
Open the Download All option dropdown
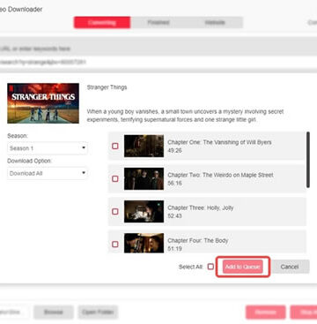48,173
